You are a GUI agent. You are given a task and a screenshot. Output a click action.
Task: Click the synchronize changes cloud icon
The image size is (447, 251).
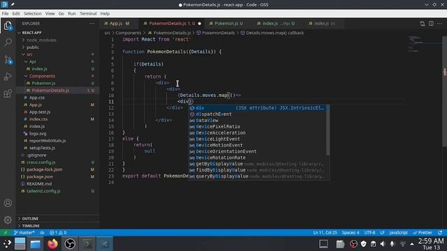[42, 232]
